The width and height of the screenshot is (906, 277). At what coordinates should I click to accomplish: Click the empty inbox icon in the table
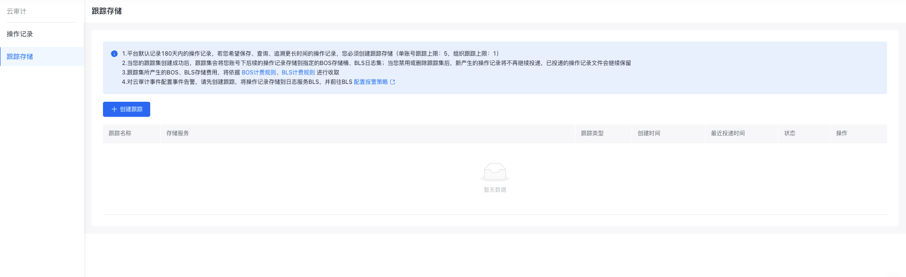495,172
